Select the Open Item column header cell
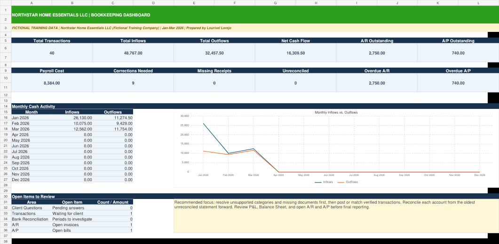 click(x=72, y=202)
